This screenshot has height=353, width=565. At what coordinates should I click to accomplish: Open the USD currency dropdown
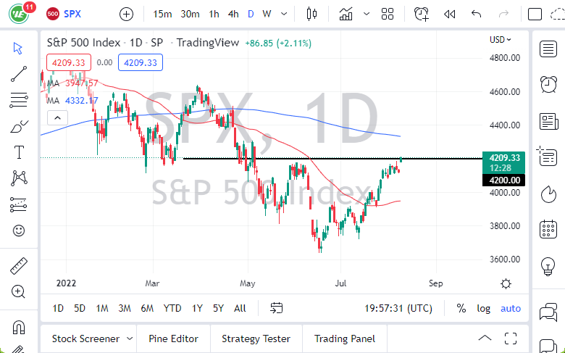click(501, 40)
